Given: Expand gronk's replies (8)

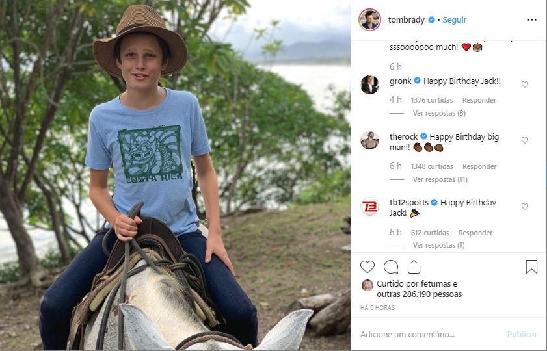Looking at the screenshot, I should (439, 113).
